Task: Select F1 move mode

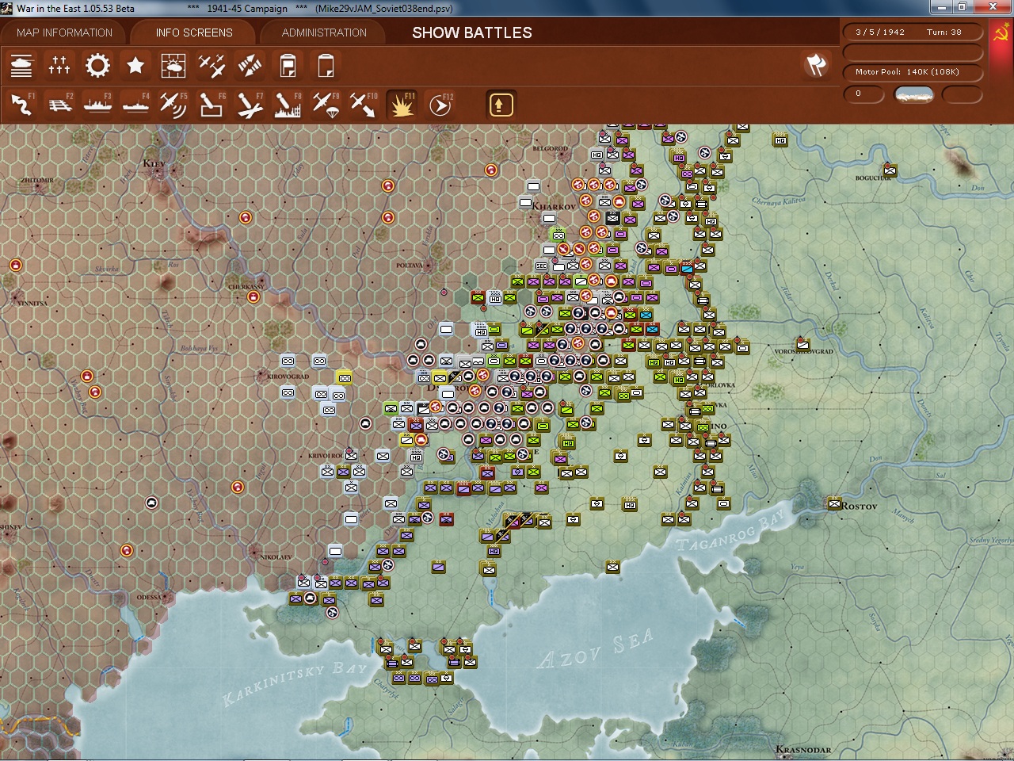Action: [21, 105]
